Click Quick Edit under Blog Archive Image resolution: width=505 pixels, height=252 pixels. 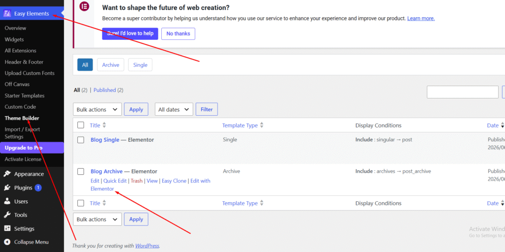point(115,181)
